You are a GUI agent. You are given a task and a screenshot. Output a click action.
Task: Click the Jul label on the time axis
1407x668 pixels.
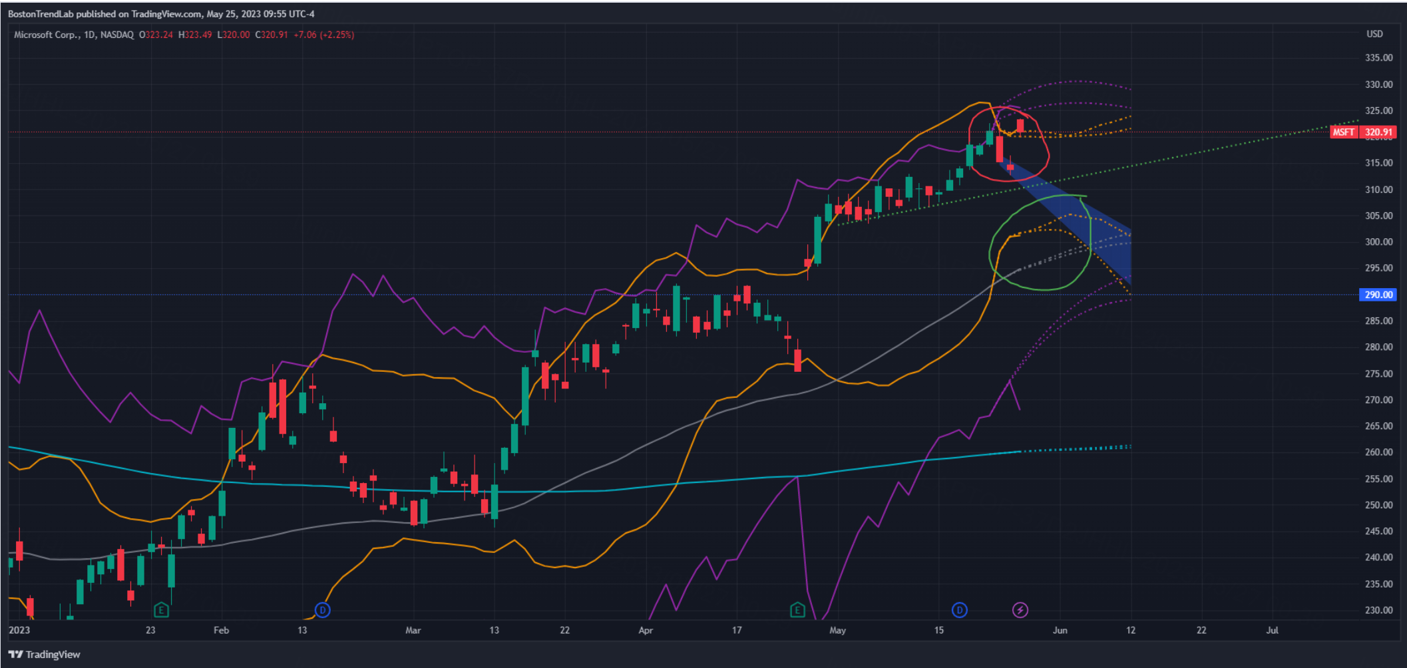[x=1272, y=630]
